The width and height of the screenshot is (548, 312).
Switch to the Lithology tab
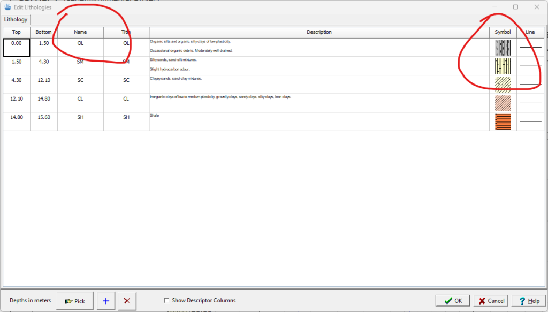point(16,20)
